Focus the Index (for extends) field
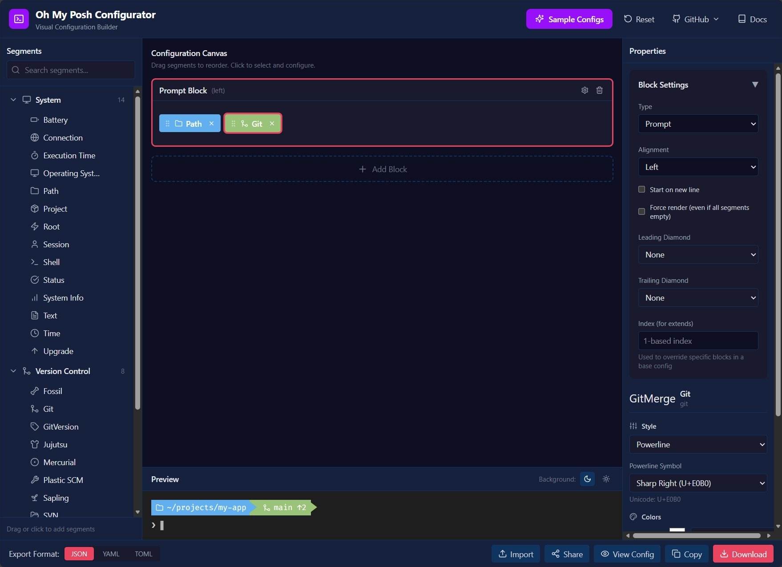782x567 pixels. coord(698,341)
